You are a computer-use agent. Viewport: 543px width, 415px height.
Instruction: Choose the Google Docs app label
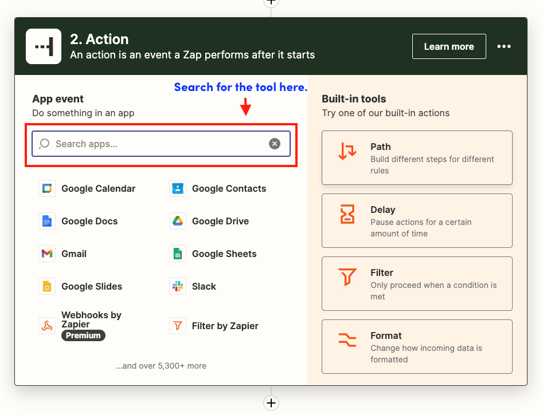[x=89, y=221]
